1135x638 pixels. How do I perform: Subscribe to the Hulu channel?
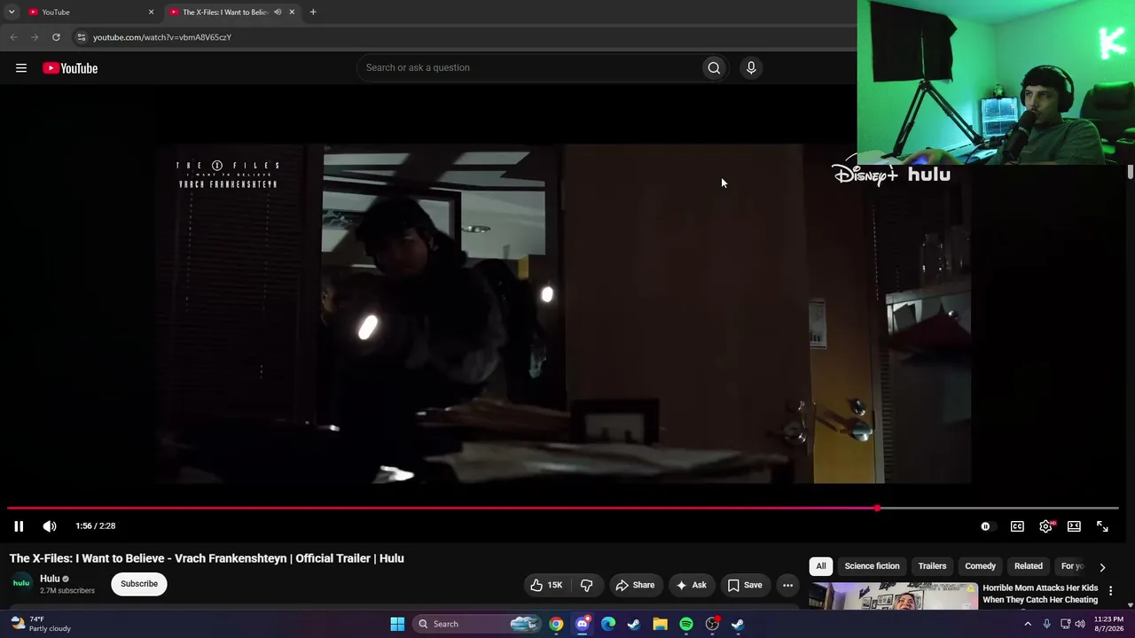click(139, 584)
